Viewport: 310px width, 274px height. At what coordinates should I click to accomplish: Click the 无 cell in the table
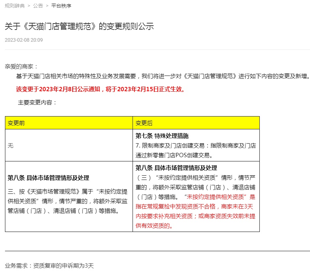tap(10, 145)
